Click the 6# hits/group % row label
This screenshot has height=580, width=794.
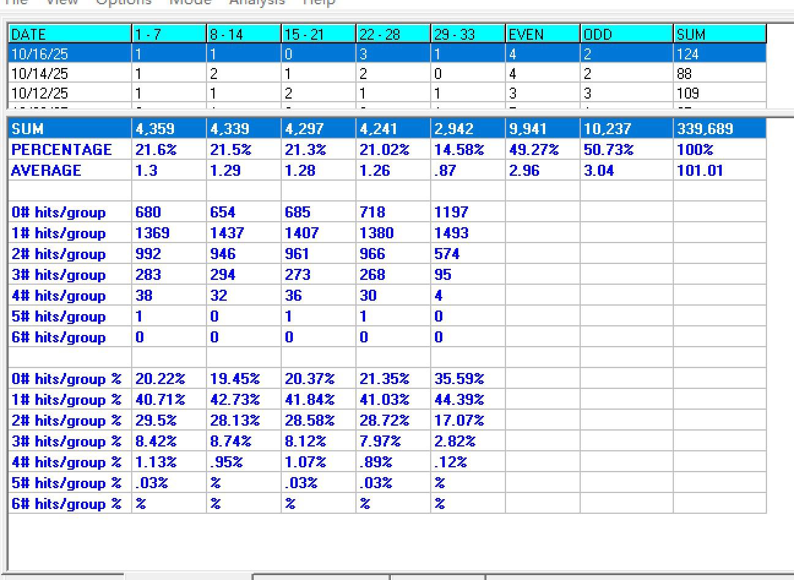66,504
